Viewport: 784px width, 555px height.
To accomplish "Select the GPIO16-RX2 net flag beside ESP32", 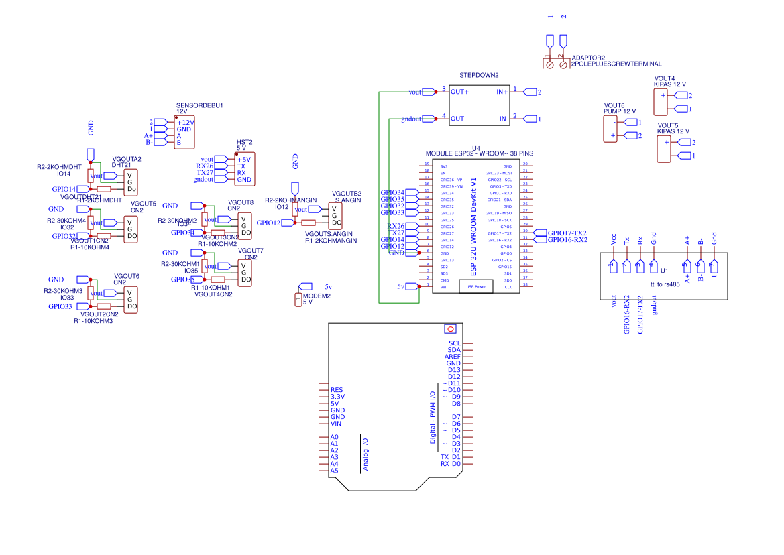I will 561,240.
